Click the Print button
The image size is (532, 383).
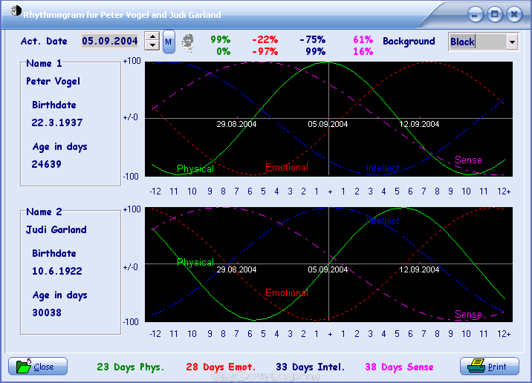click(489, 367)
